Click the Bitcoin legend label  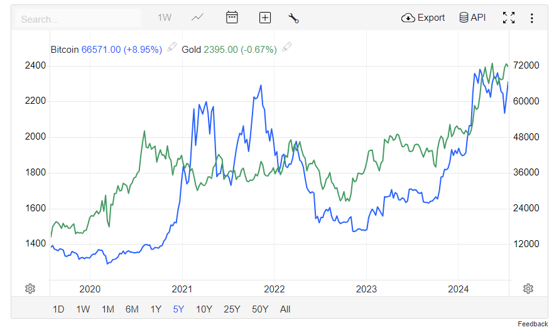click(x=65, y=50)
